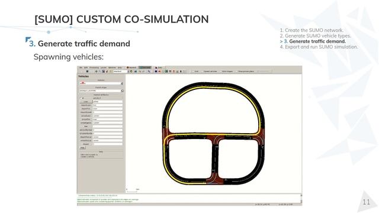Click the locate crosshair icon in the toolbar
Screen dimensions: 379x213
pos(96,72)
